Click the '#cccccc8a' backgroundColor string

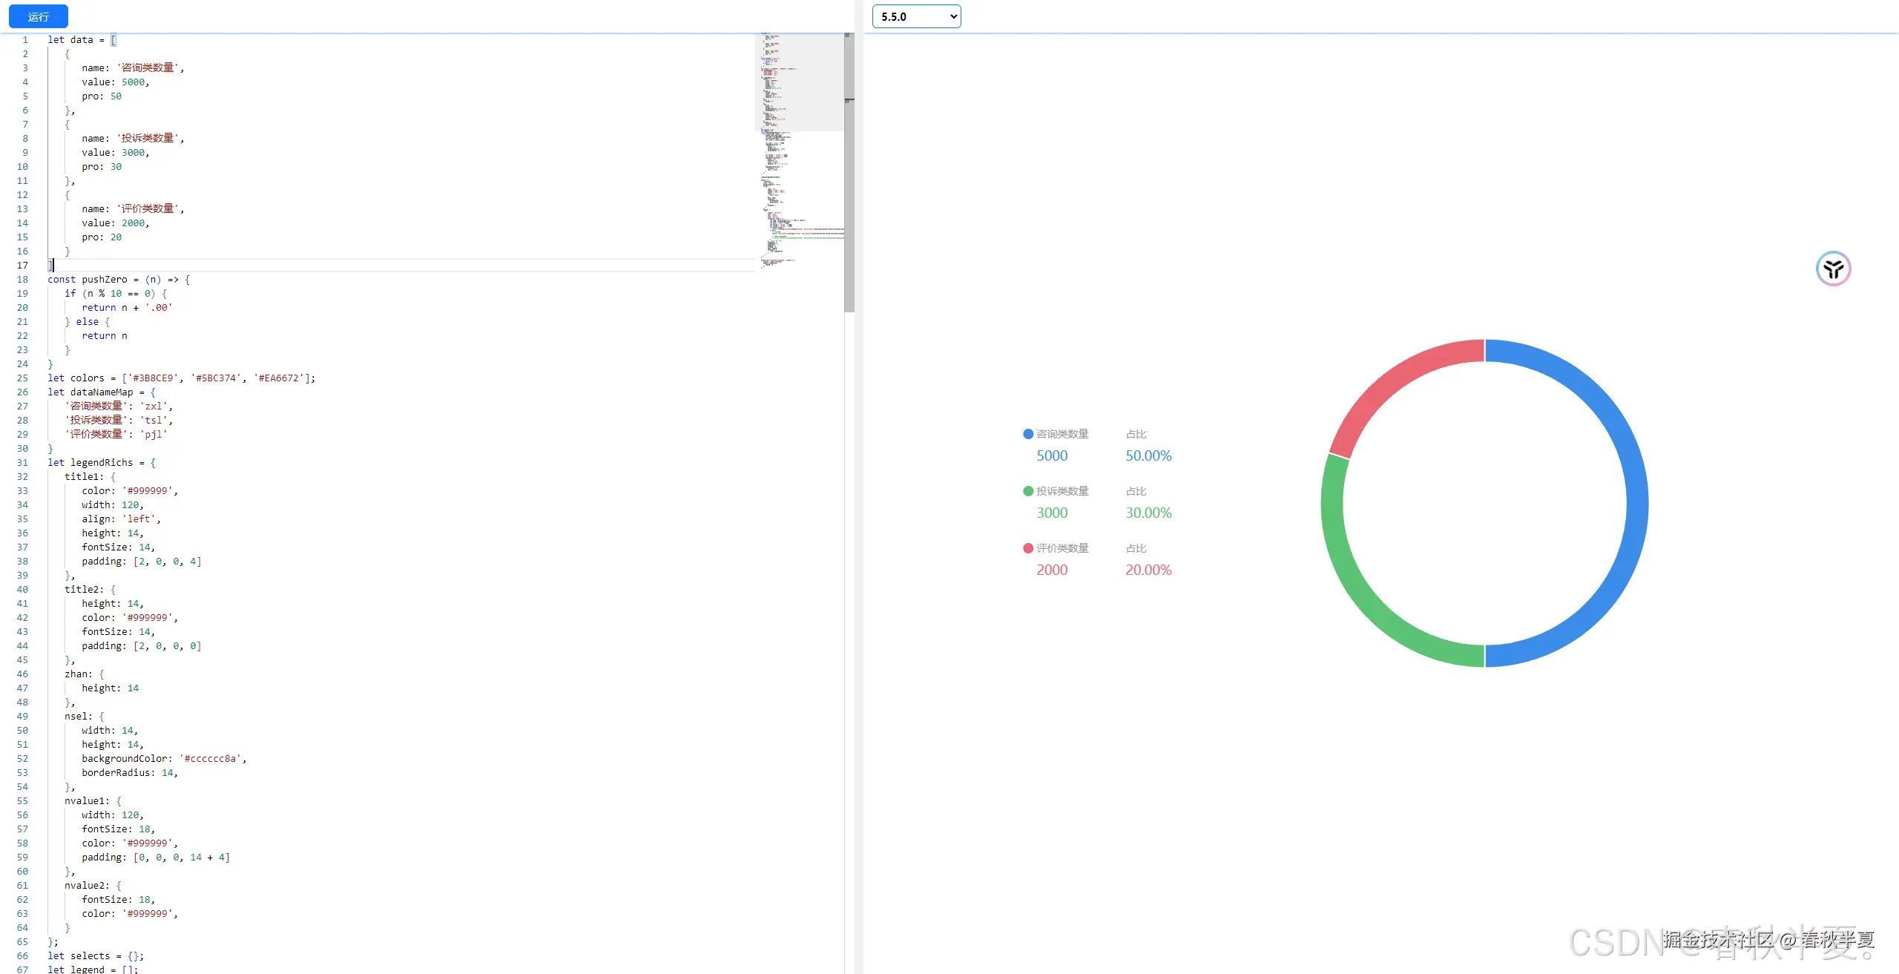tap(212, 759)
